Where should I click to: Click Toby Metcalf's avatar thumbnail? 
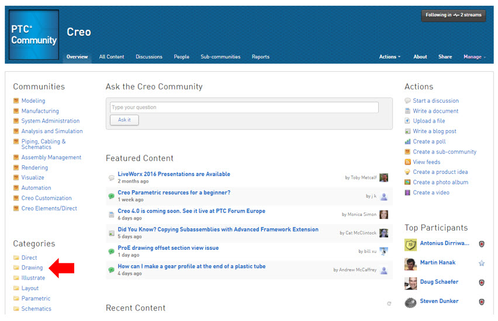384,177
